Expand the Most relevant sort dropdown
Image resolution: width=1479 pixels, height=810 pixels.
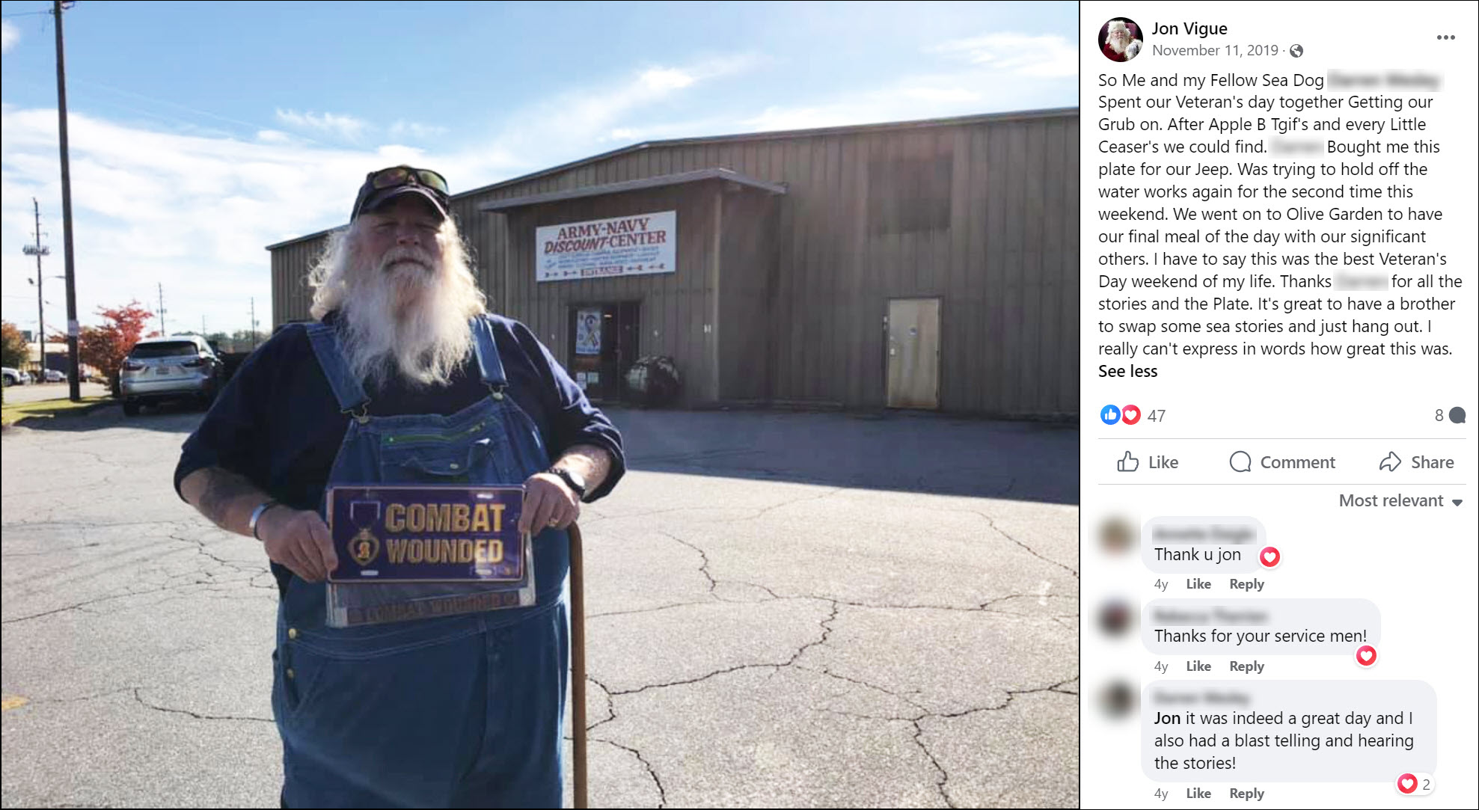coord(1400,501)
